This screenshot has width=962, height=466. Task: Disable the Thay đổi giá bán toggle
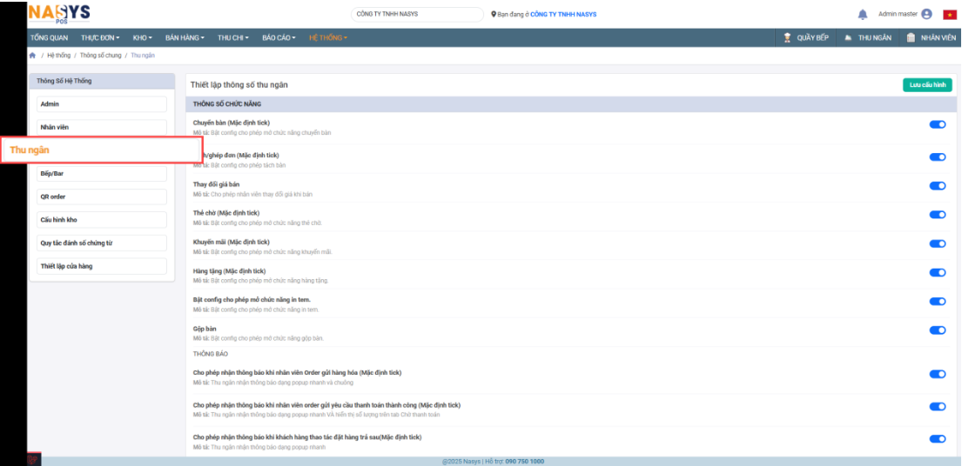coord(938,186)
